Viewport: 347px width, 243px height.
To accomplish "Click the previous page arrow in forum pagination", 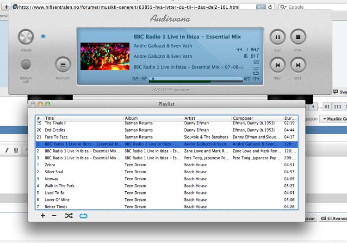I will coord(313,107).
